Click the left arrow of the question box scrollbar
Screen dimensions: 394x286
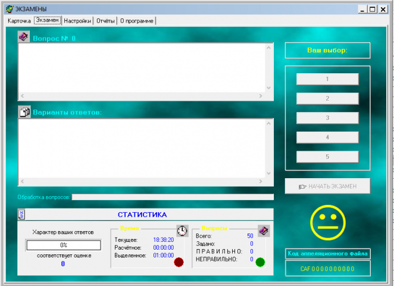(x=23, y=96)
